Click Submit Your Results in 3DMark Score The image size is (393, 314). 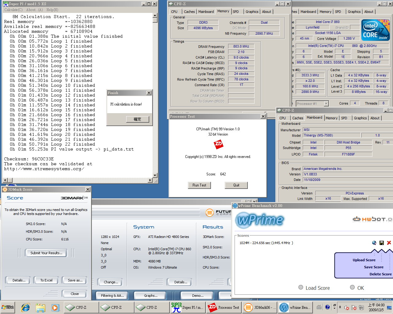[46, 253]
